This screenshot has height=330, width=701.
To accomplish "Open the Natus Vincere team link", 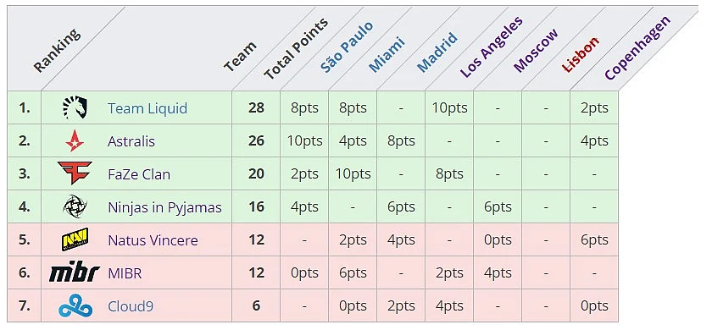I will pos(153,240).
